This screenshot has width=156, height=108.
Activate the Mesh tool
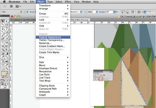point(3,53)
